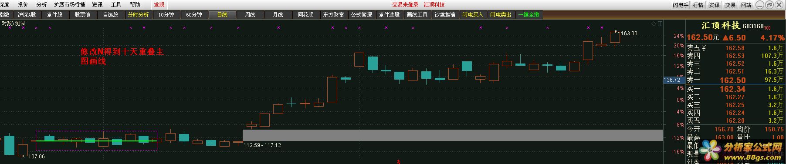This screenshot has height=164, width=786.
Task: Select the 自选股 watchlist tab
Action: click(x=111, y=15)
